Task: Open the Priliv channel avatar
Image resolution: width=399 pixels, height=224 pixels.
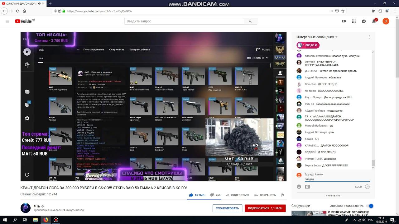Action: pyautogui.click(x=26, y=208)
